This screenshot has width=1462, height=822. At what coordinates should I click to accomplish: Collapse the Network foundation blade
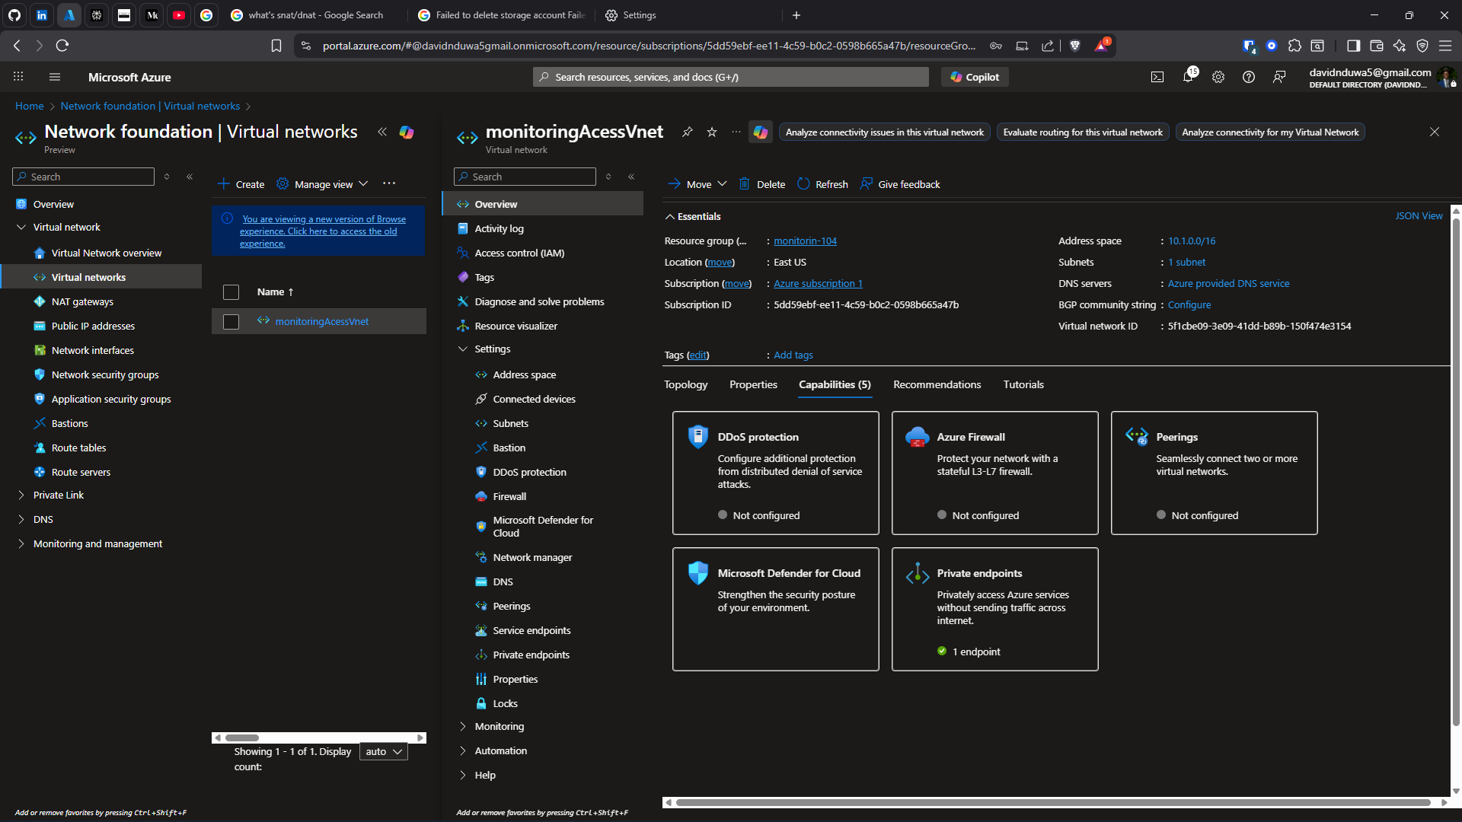coord(382,132)
